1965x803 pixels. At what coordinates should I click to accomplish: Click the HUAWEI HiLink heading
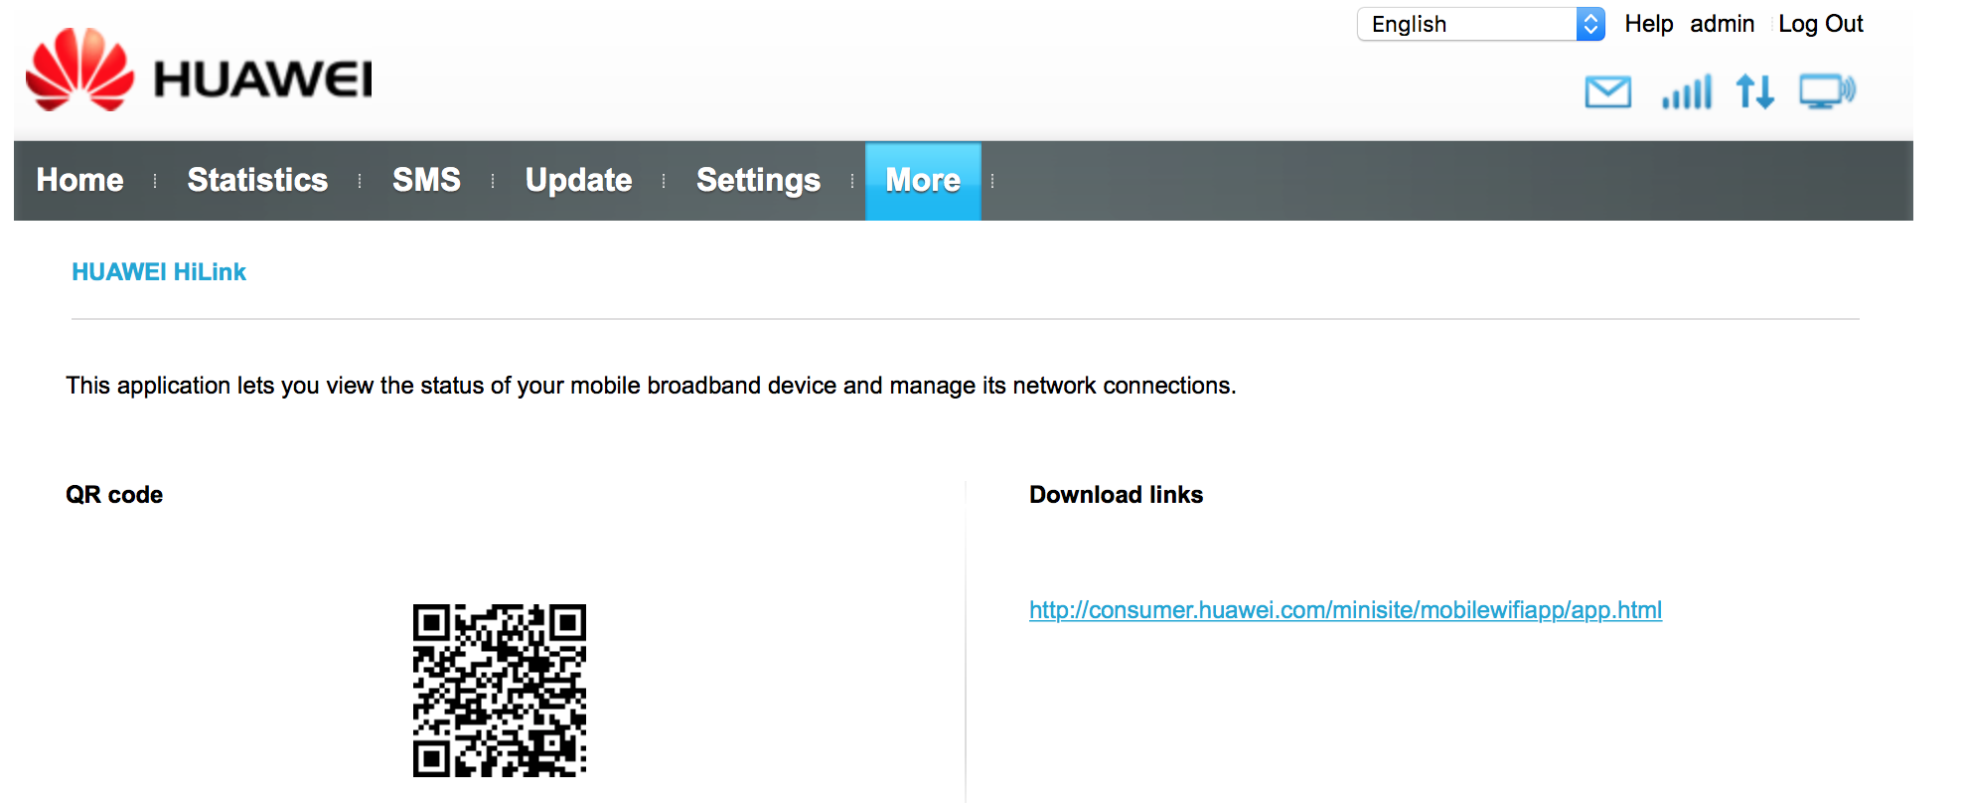coord(159,272)
